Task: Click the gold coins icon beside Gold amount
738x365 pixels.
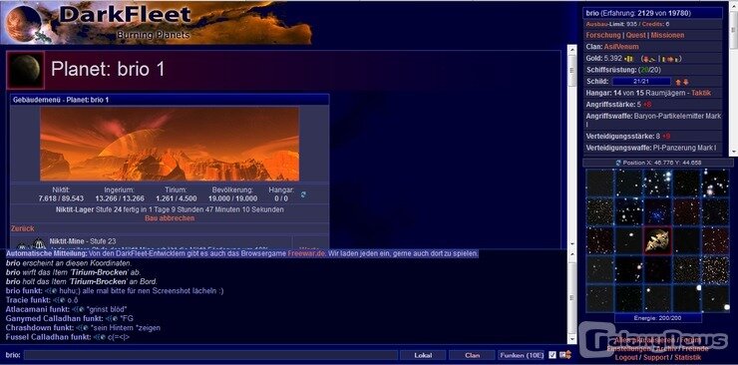Action: [629, 59]
